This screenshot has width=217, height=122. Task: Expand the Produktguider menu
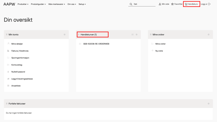38,4
